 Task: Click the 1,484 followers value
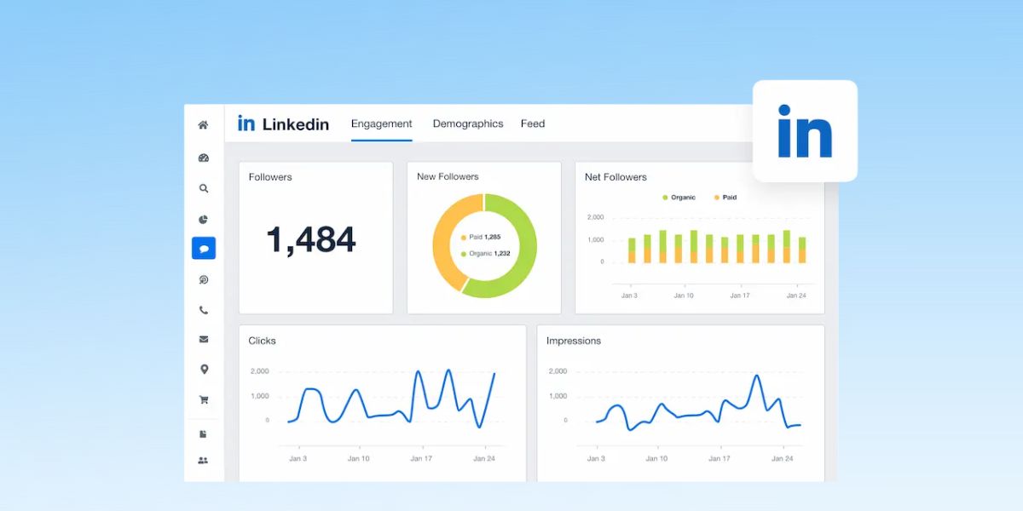pos(311,240)
